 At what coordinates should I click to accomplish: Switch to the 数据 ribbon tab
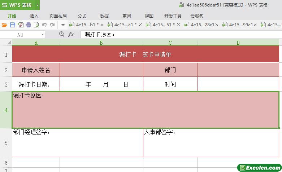click(x=104, y=16)
